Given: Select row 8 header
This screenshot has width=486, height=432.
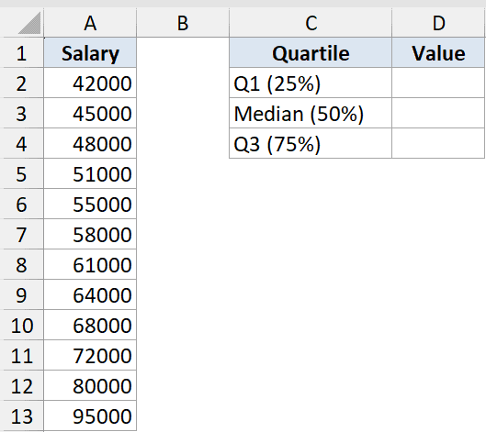Looking at the screenshot, I should click(22, 264).
